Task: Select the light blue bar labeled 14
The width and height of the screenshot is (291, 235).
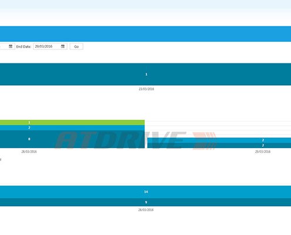Action: point(145,192)
